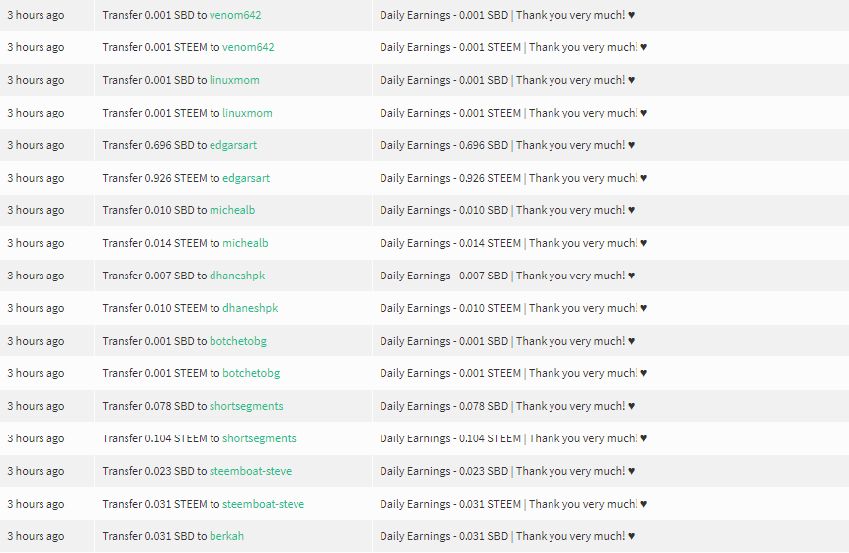Select memo 'Daily Earnings - 0.078 SBD'
849x553 pixels.
[x=444, y=406]
